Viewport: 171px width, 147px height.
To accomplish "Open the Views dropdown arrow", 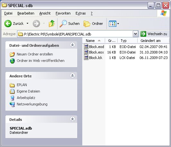I will click(118, 24).
